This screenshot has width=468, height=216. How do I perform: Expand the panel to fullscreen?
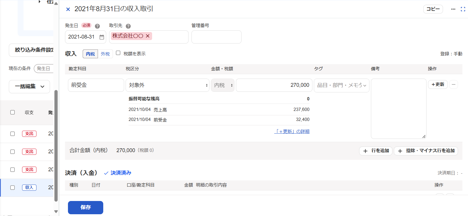[x=463, y=9]
